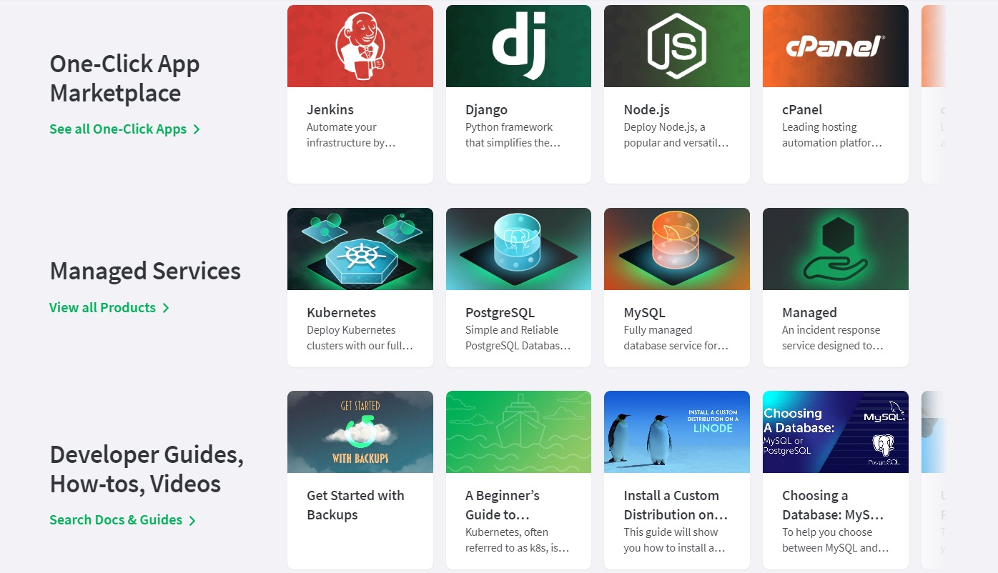Click the Django card title
Image resolution: width=998 pixels, height=573 pixels.
[x=486, y=110]
